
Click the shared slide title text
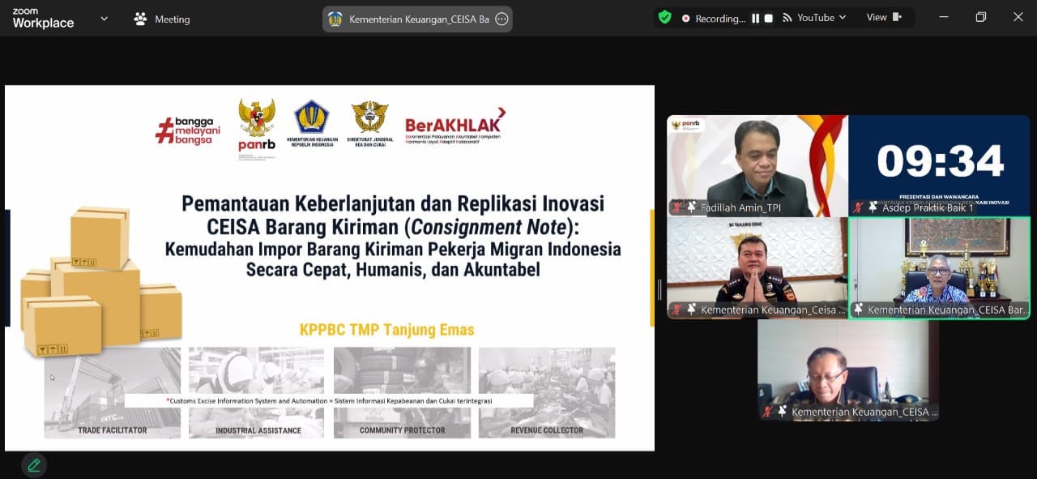(x=393, y=236)
